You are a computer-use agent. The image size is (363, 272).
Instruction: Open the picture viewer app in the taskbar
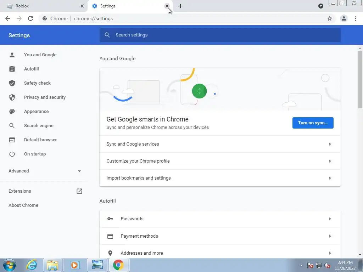click(97, 265)
